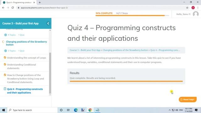The width and height of the screenshot is (201, 113).
Task: Close the Quiz 4 browser tab
Action: tap(34, 3)
